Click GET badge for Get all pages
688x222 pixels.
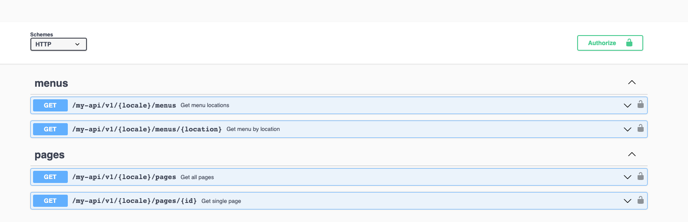(x=50, y=177)
